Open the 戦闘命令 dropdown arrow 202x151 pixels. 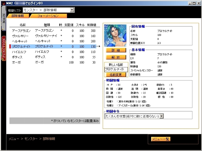point(161,116)
